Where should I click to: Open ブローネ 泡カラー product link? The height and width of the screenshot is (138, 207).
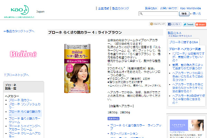click(x=20, y=100)
